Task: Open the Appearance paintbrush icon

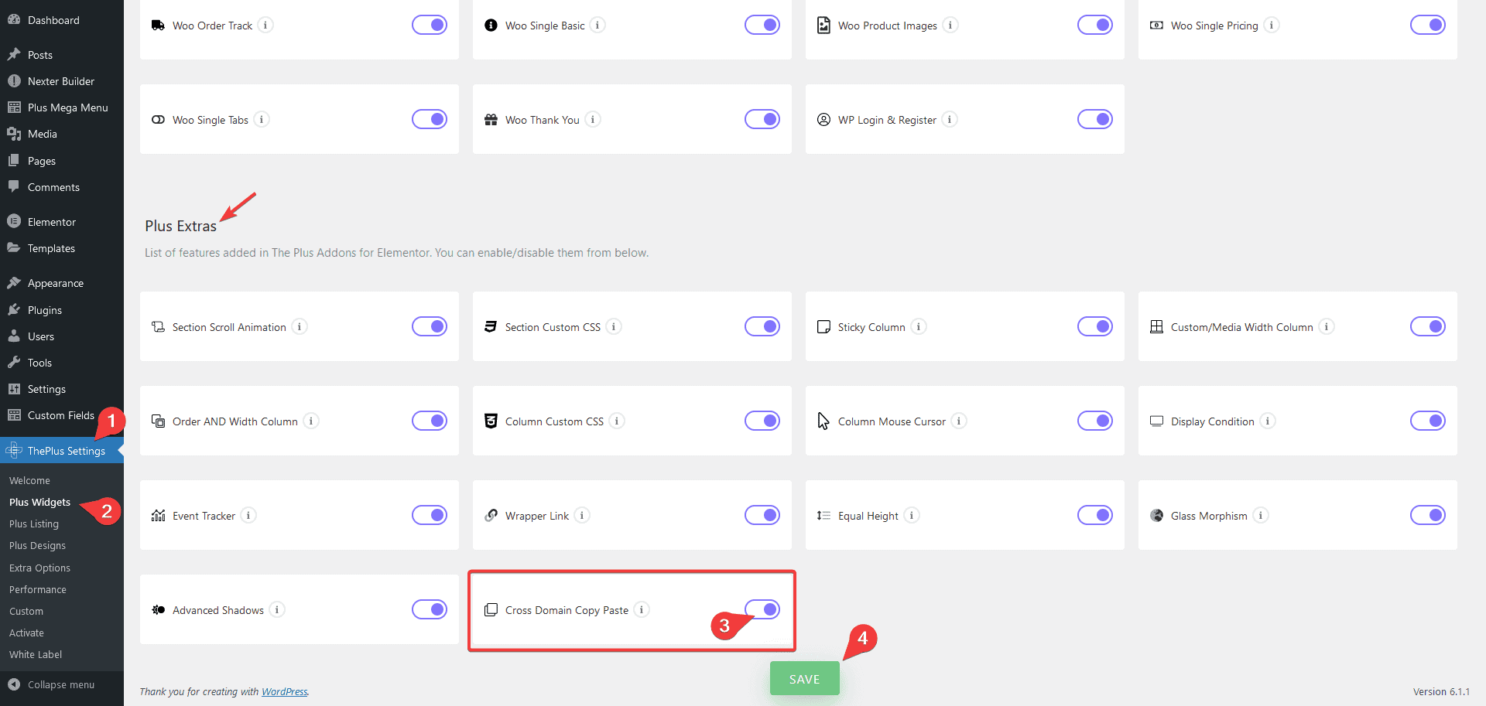Action: coord(15,282)
